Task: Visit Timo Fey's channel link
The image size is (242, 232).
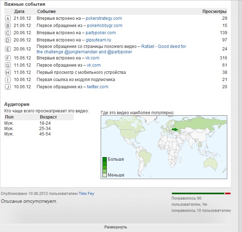Action: [86, 193]
